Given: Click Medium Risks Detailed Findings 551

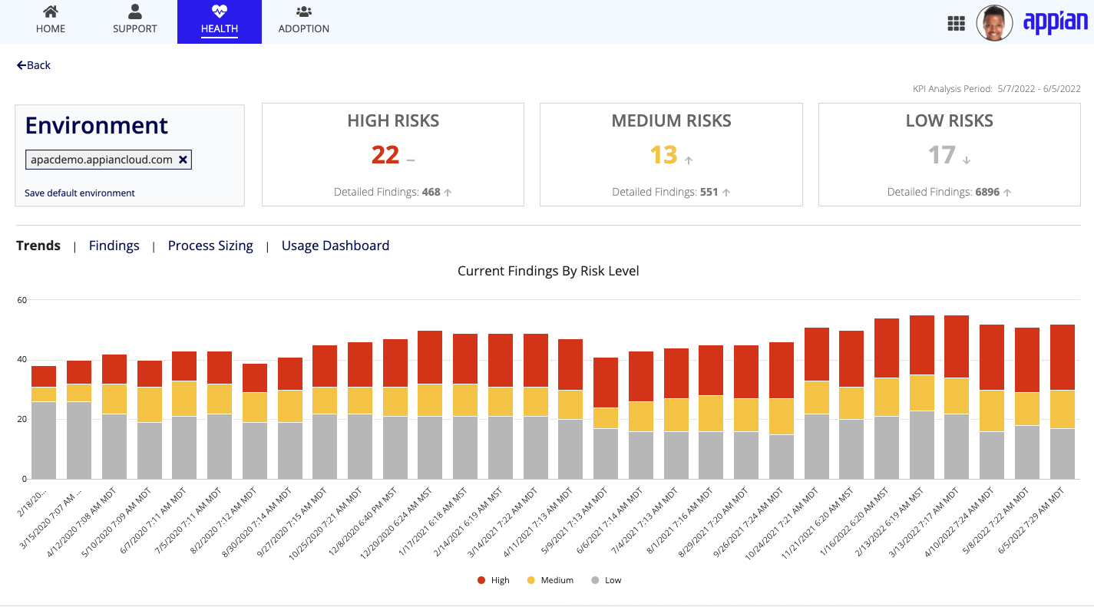Looking at the screenshot, I should tap(665, 192).
